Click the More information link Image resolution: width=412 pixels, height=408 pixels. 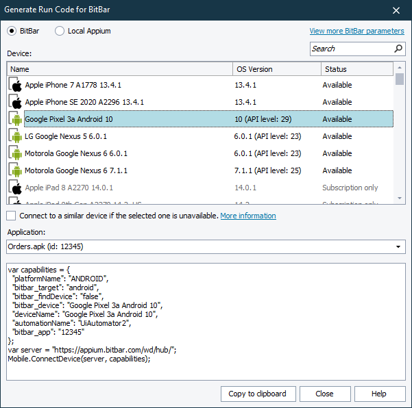click(248, 216)
